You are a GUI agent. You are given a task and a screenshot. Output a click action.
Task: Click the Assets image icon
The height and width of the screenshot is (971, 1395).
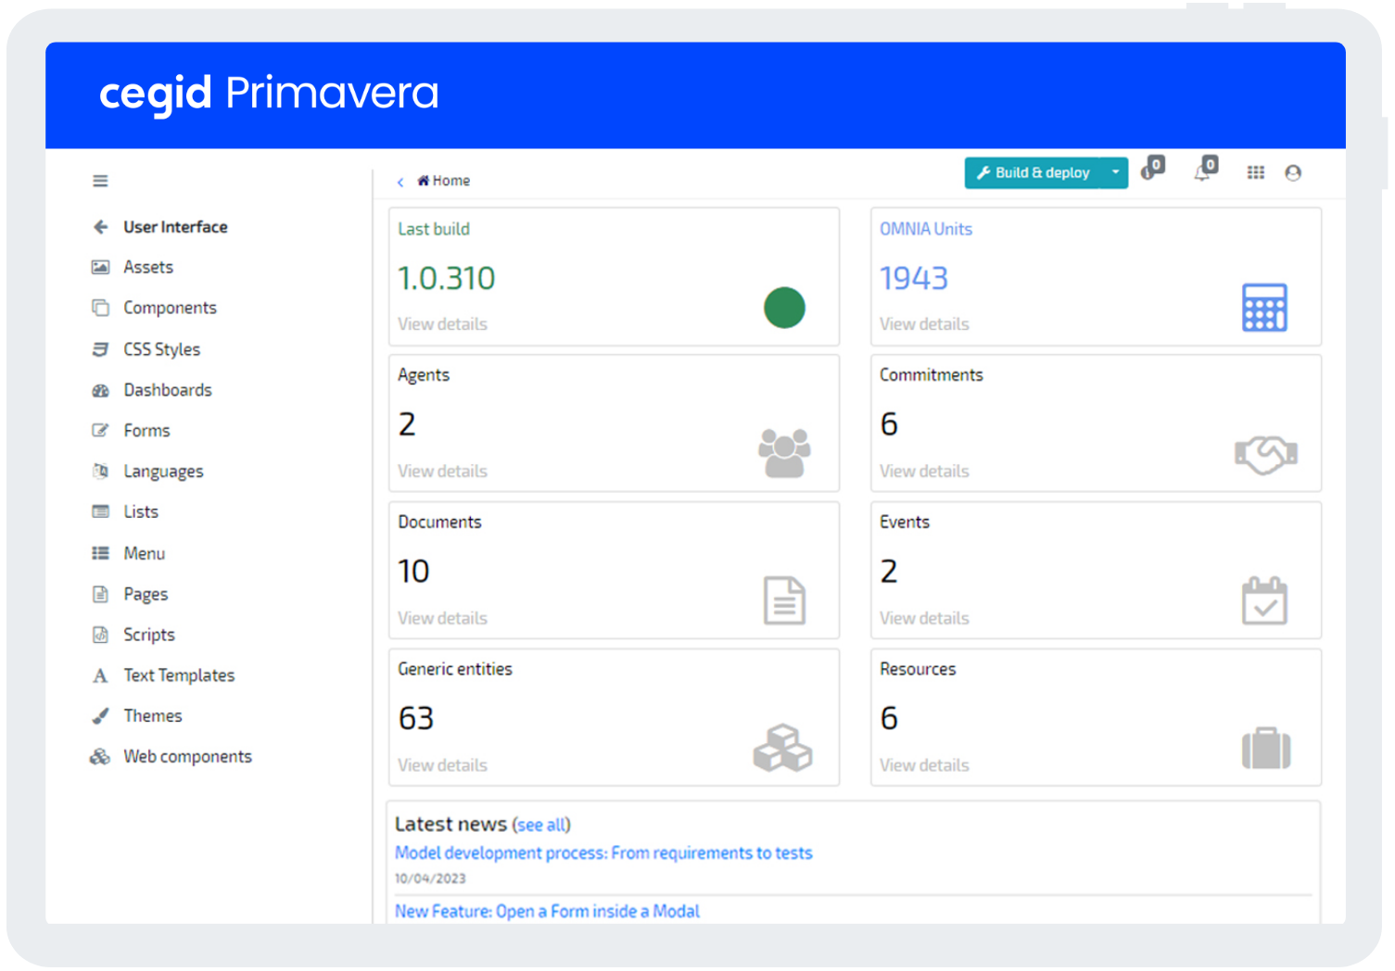pyautogui.click(x=100, y=267)
